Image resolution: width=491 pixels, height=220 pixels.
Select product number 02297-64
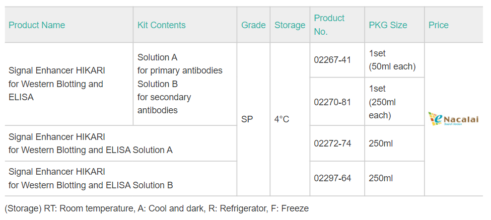click(x=332, y=178)
